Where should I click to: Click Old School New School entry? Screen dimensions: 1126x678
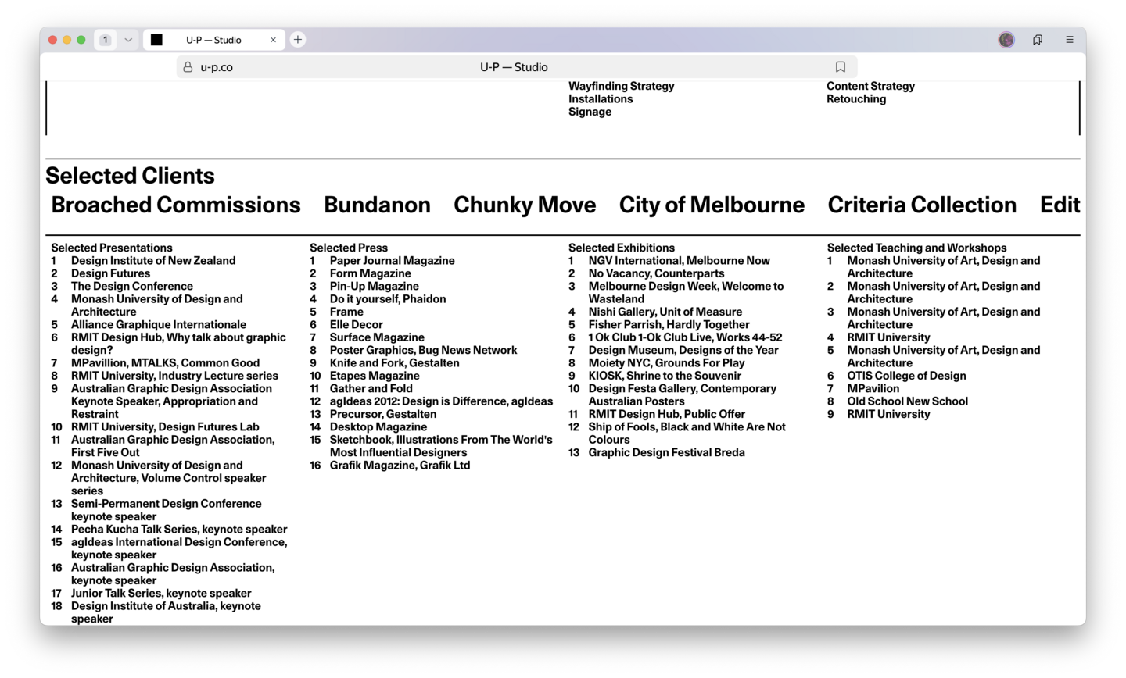click(x=907, y=401)
